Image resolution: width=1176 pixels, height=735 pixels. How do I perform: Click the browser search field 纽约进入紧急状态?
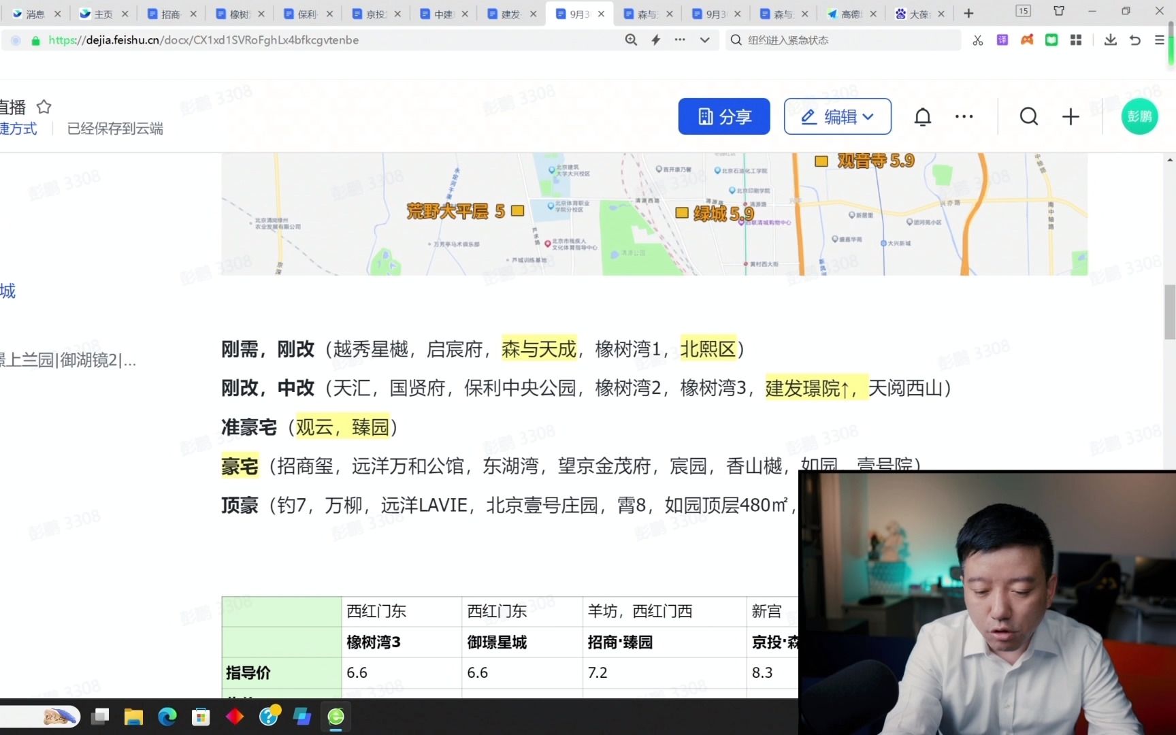pyautogui.click(x=844, y=40)
